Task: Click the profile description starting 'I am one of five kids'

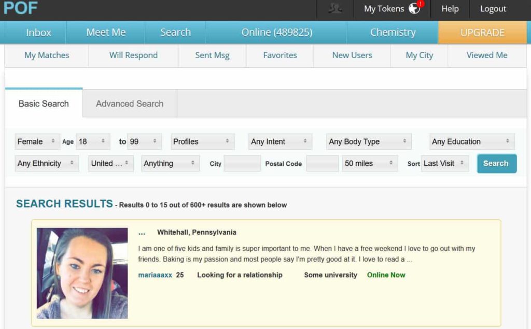Action: coord(306,254)
